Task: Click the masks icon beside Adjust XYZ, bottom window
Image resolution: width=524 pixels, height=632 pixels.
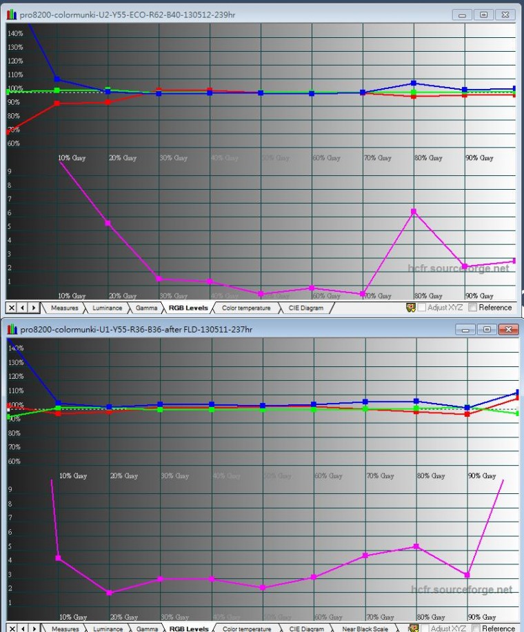Action: click(414, 629)
